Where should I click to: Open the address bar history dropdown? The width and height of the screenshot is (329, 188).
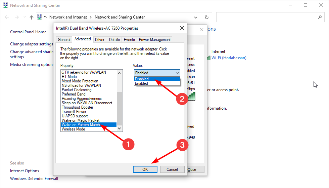195,17
